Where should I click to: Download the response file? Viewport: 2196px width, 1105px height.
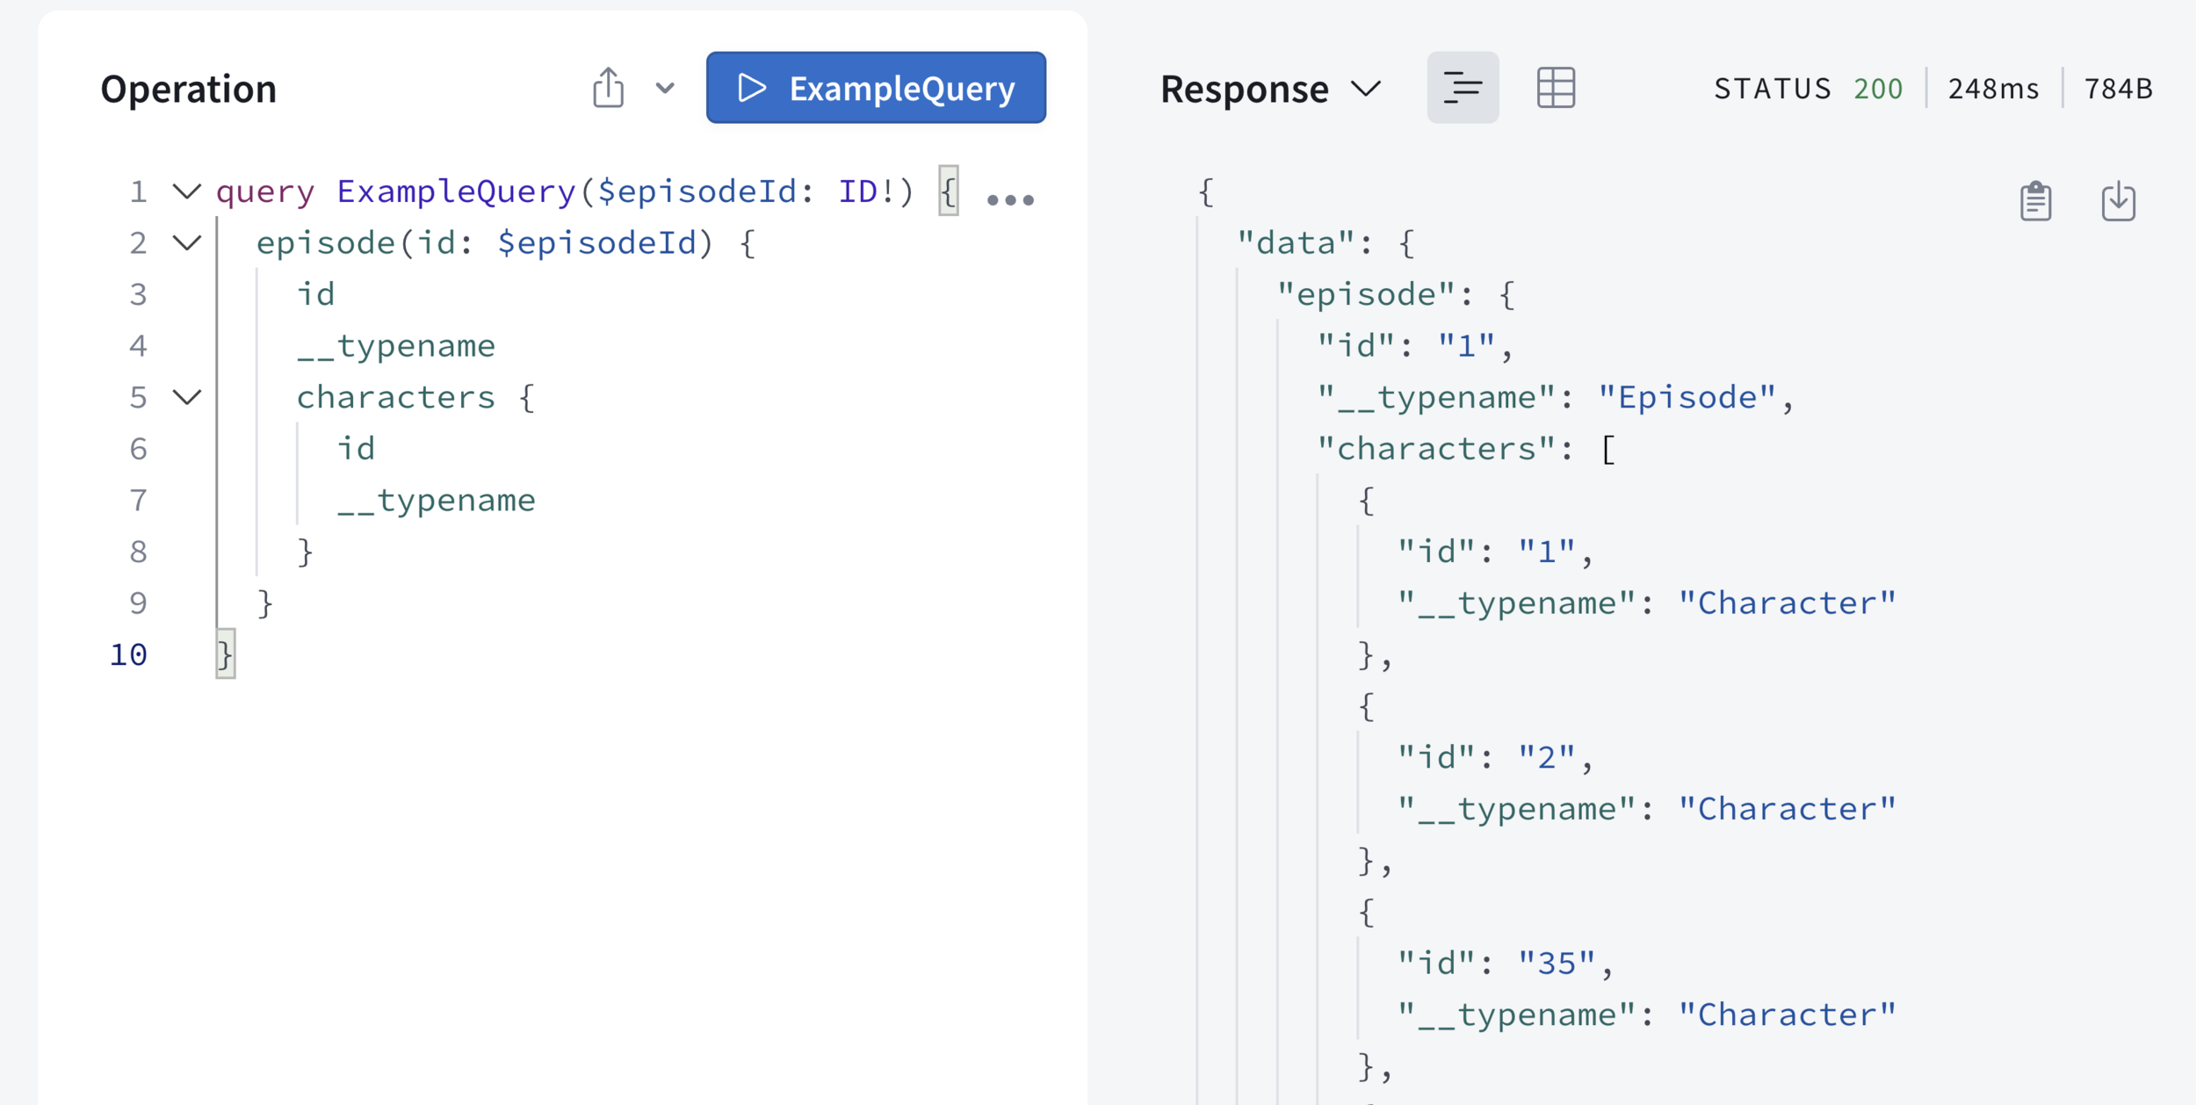(x=2118, y=202)
